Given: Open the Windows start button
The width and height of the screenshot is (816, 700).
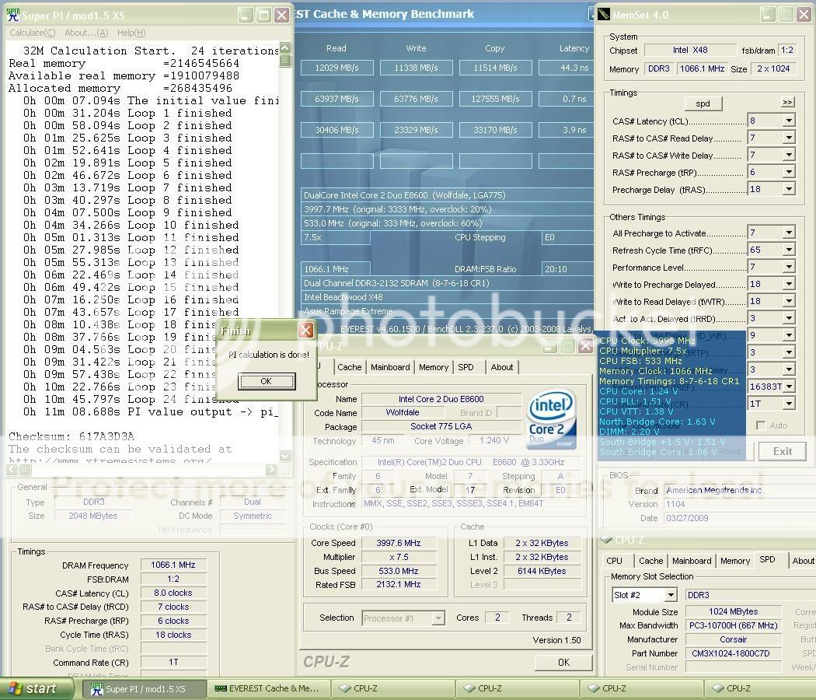Looking at the screenshot, I should [x=36, y=688].
